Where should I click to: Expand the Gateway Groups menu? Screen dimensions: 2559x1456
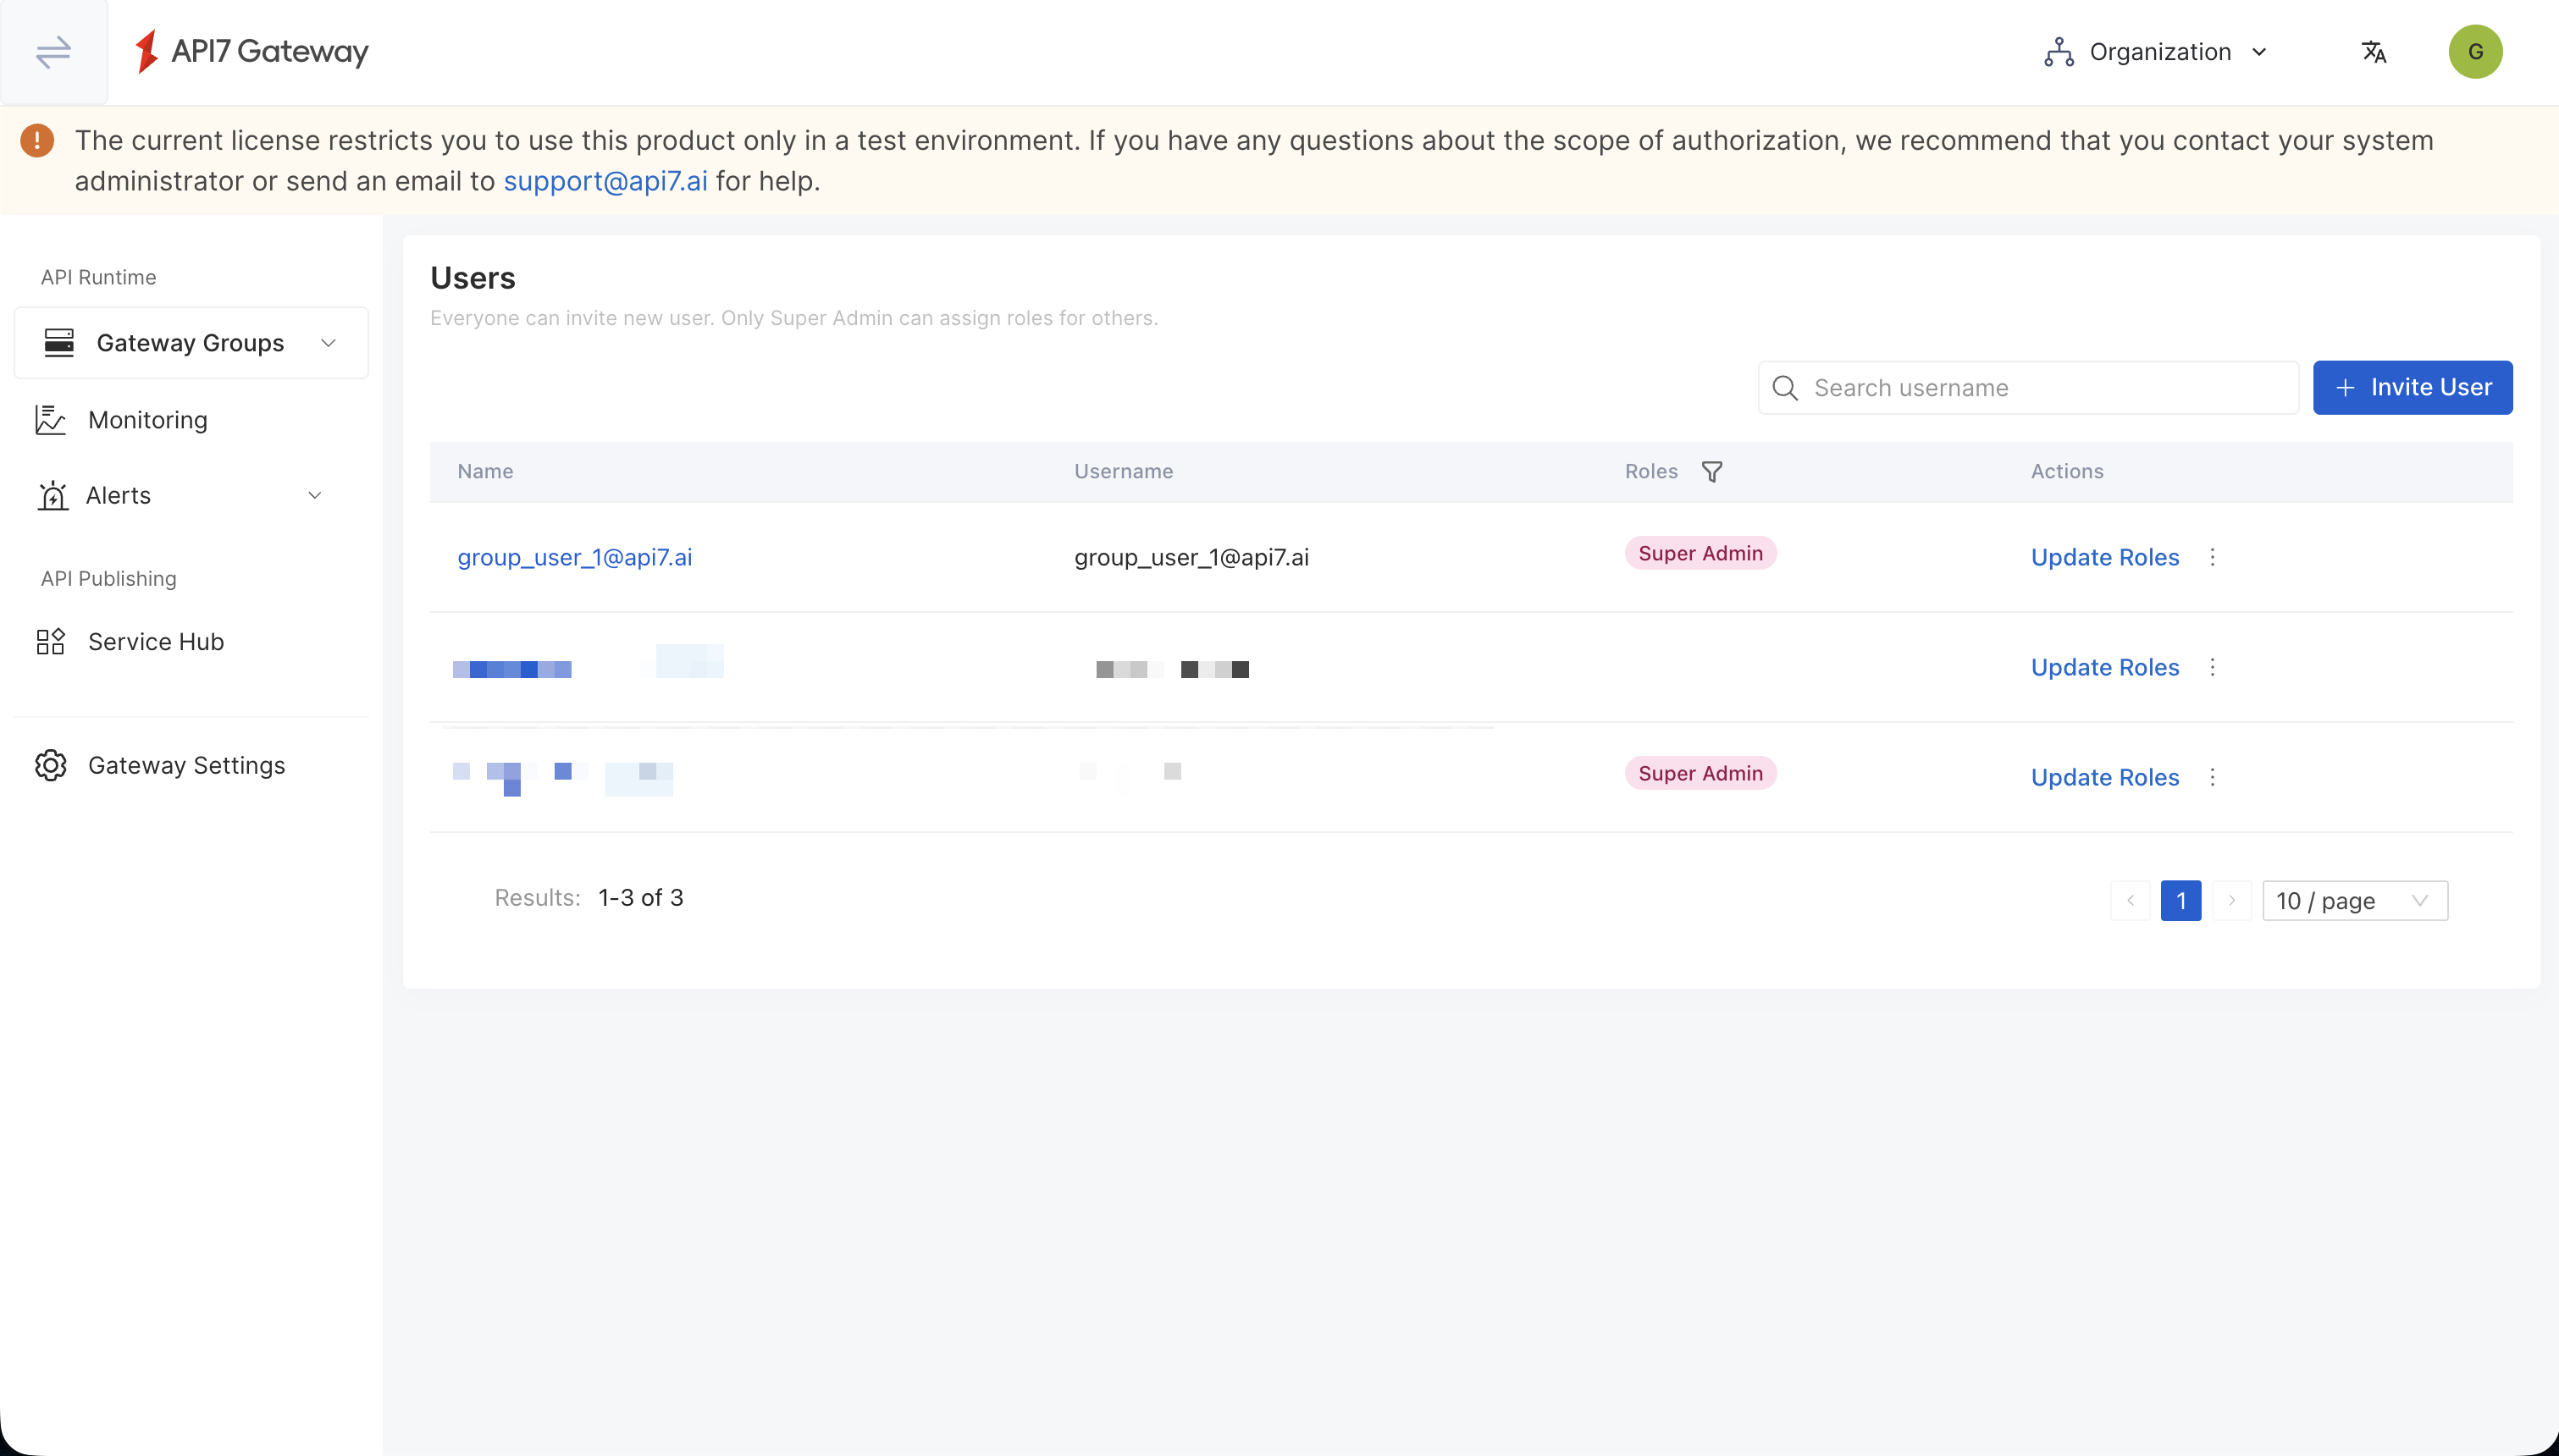pos(328,342)
